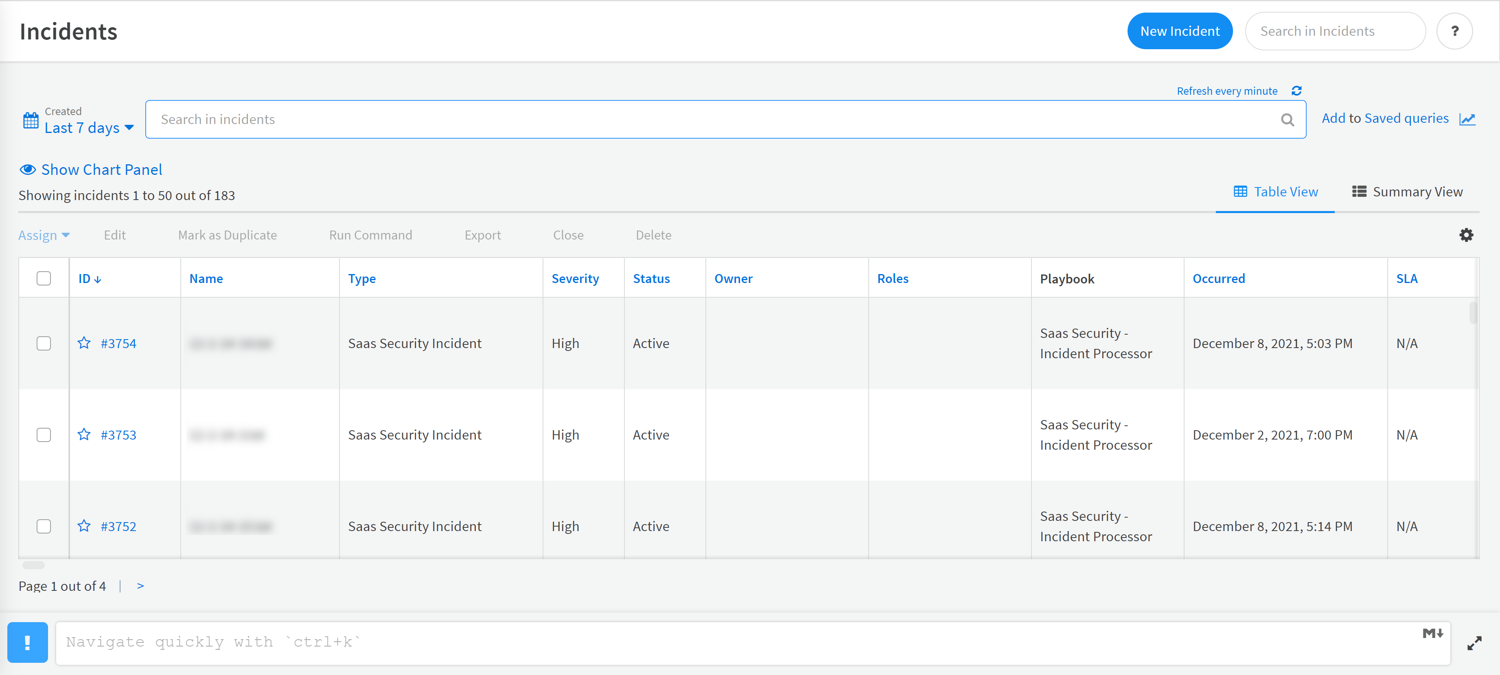Toggle the Markdown icon in command bar

pyautogui.click(x=1432, y=633)
